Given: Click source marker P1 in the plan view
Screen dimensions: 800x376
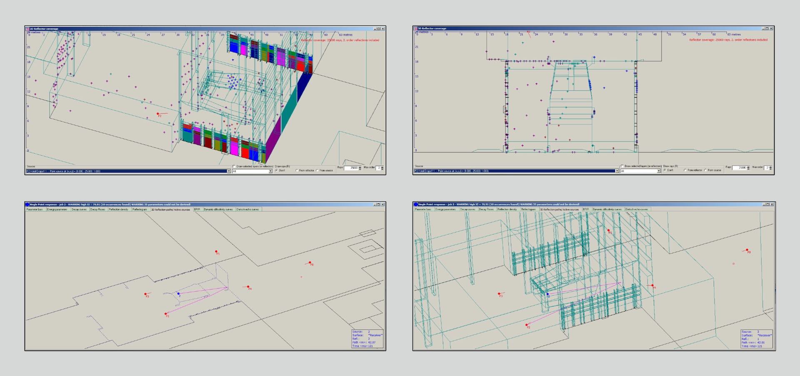Looking at the screenshot, I should coord(216,252).
